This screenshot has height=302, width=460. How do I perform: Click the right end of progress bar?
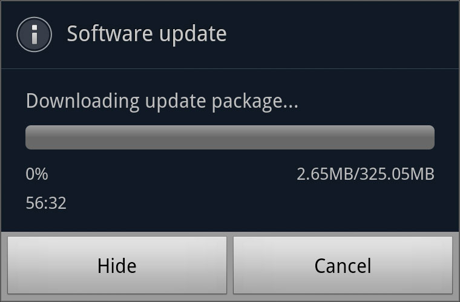point(431,137)
